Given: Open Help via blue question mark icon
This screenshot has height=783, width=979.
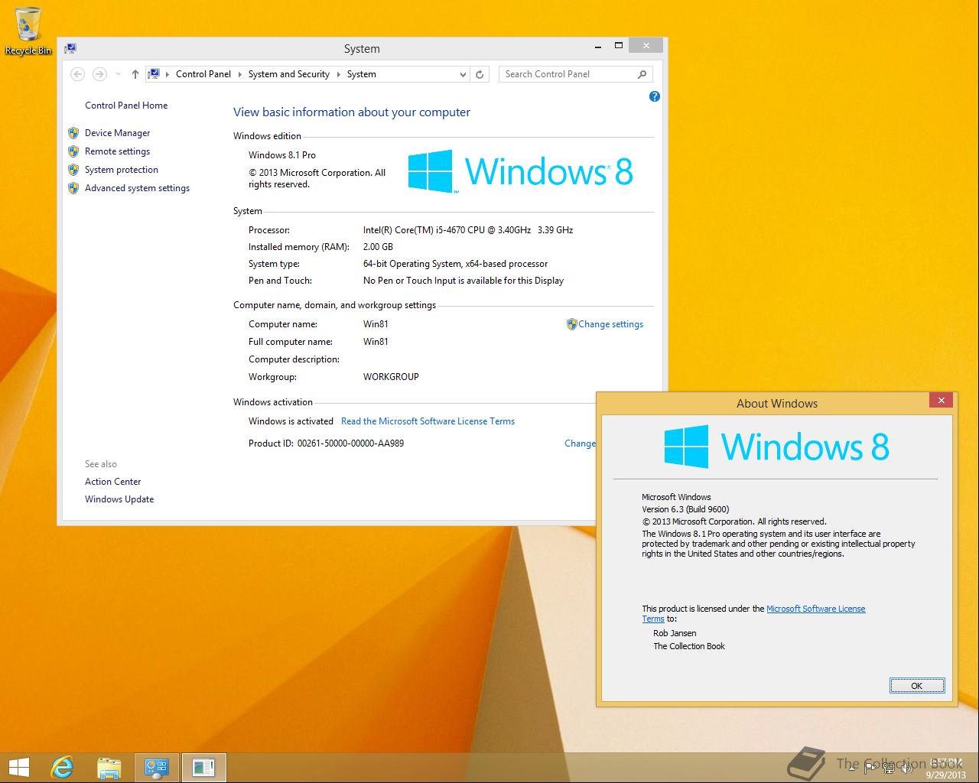Looking at the screenshot, I should (654, 96).
